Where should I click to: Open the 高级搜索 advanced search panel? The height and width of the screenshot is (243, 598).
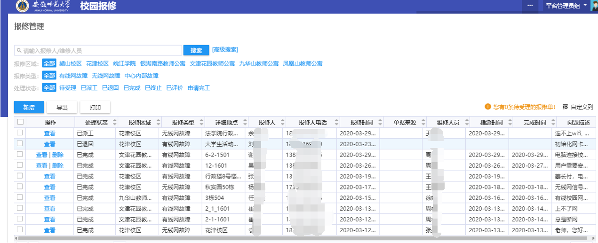[x=225, y=50]
